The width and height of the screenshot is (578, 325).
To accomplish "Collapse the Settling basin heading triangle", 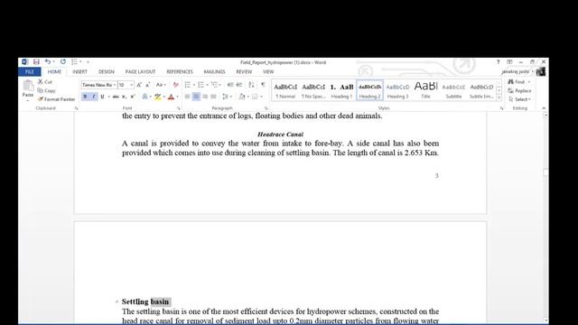I will 117,302.
